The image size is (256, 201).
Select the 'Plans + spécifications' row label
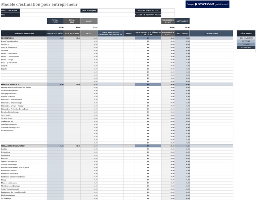click(x=9, y=63)
